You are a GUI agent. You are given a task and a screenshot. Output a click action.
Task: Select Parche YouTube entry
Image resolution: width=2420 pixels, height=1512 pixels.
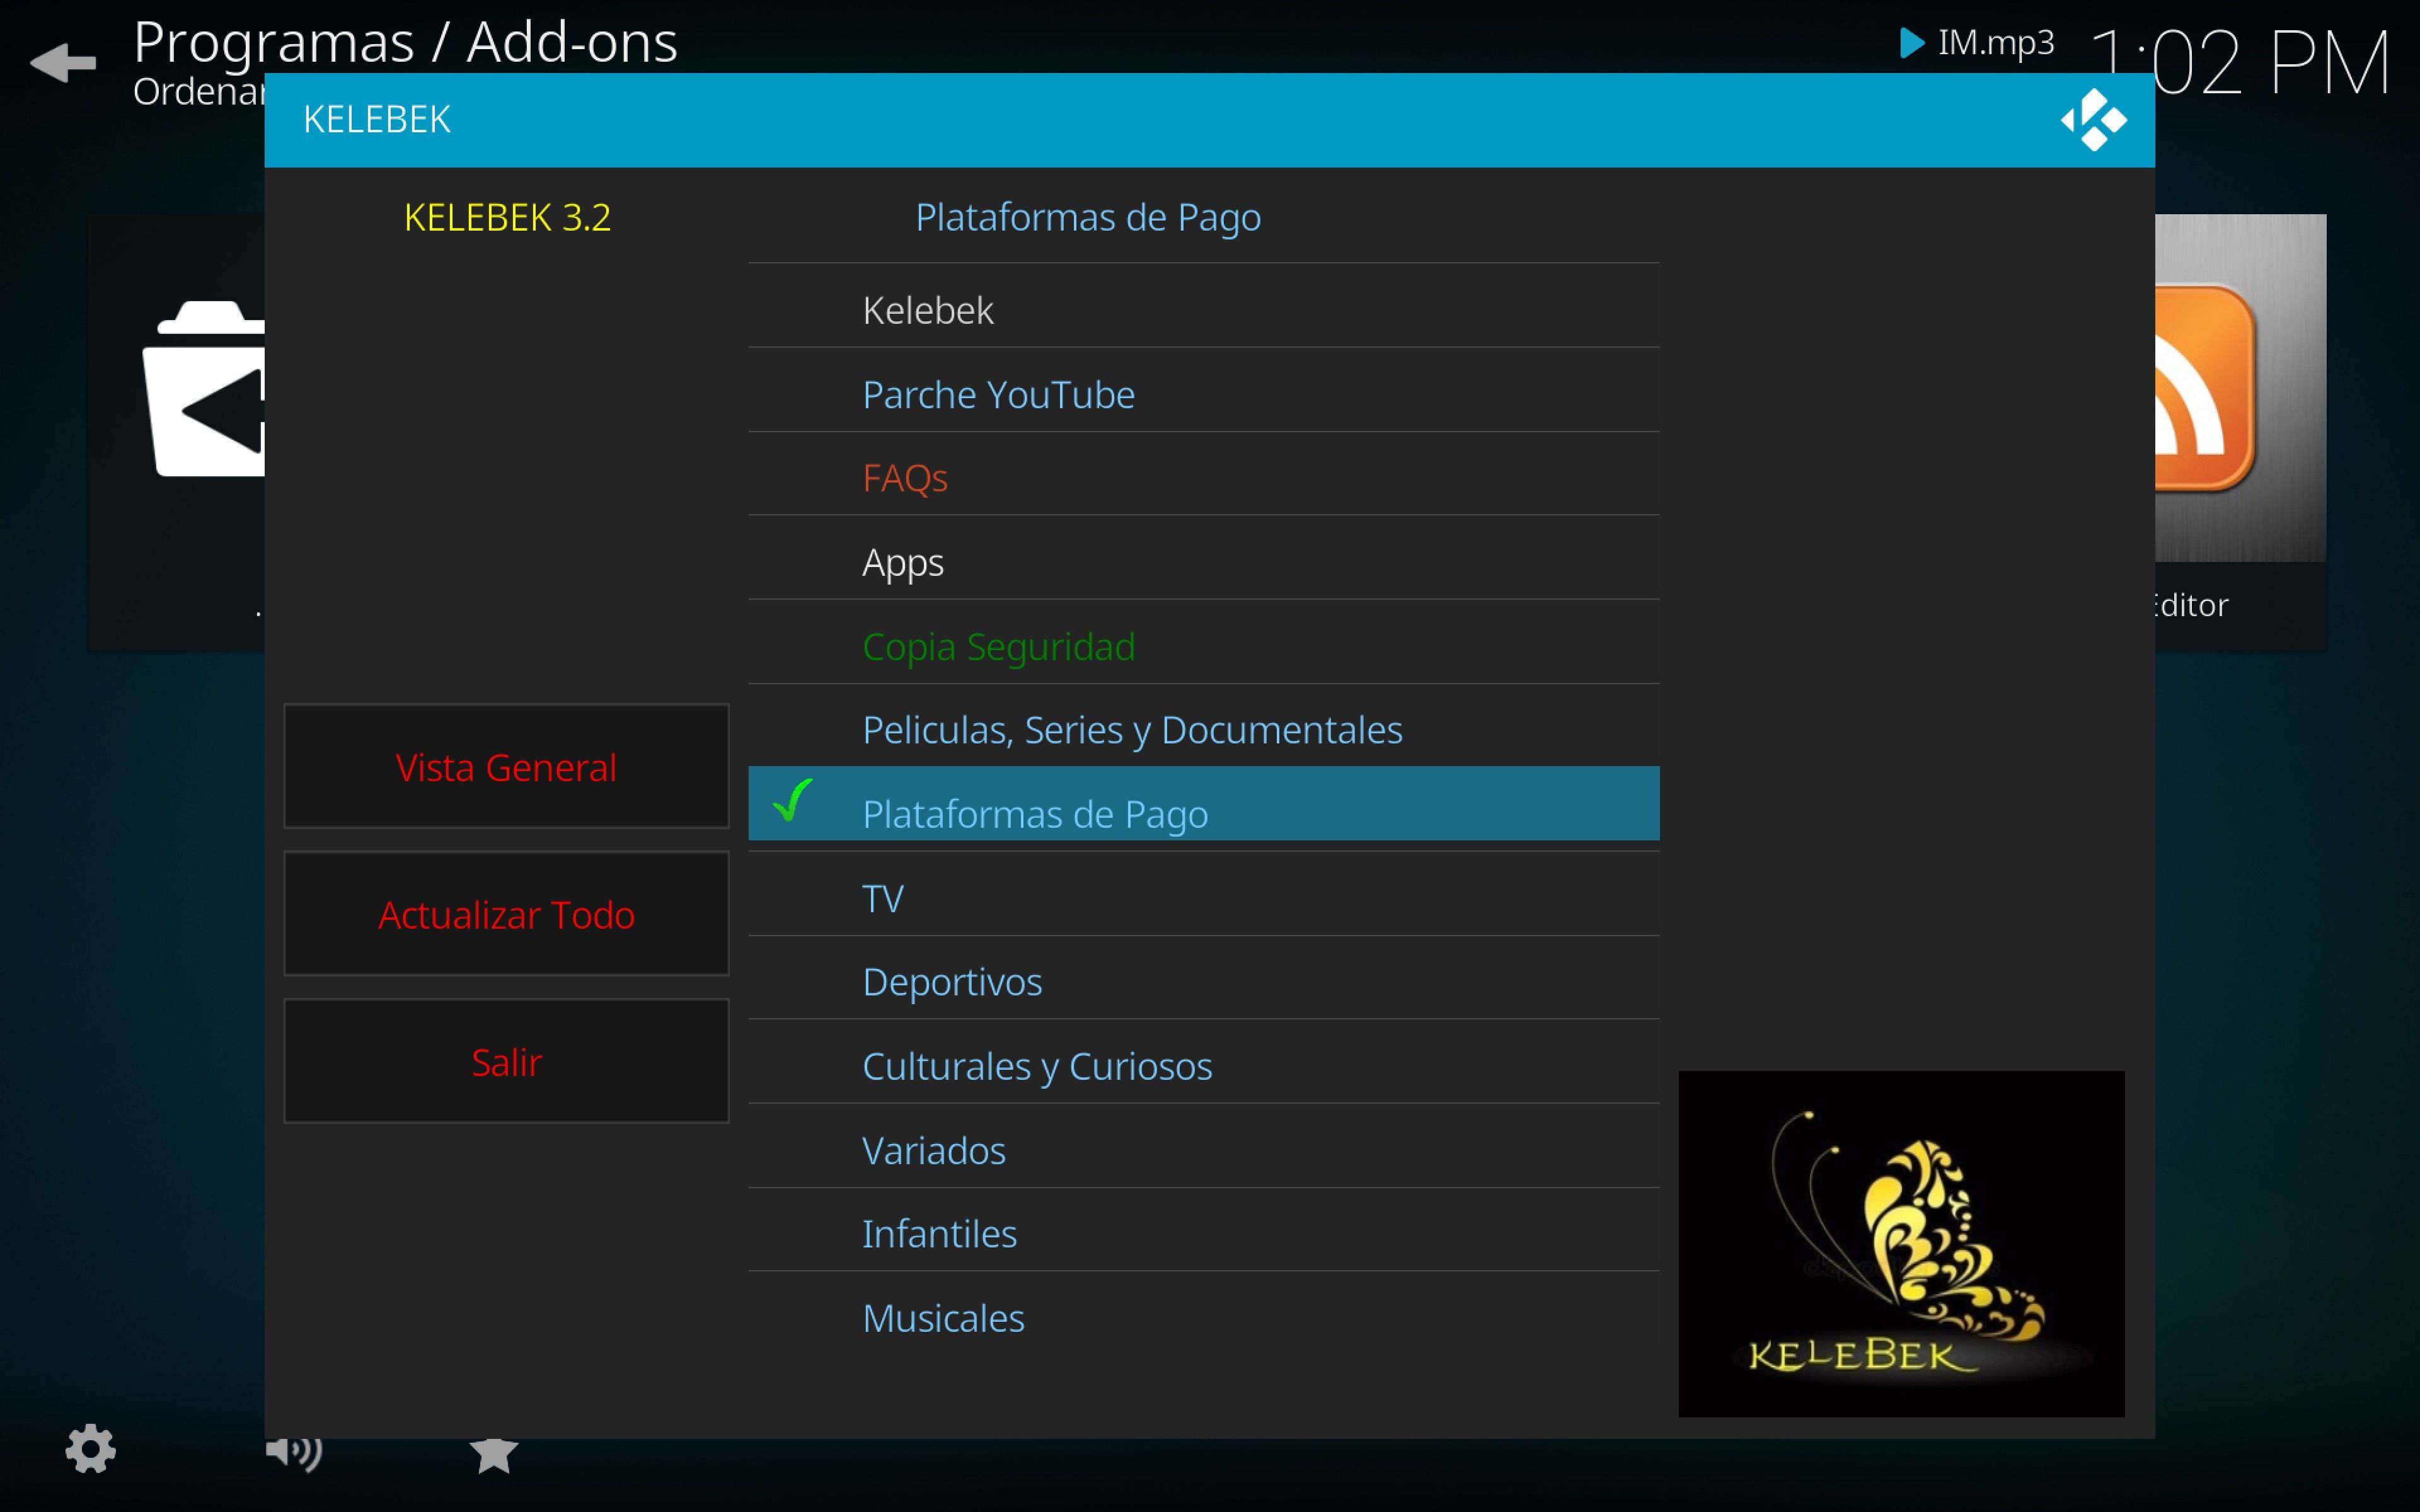1203,394
